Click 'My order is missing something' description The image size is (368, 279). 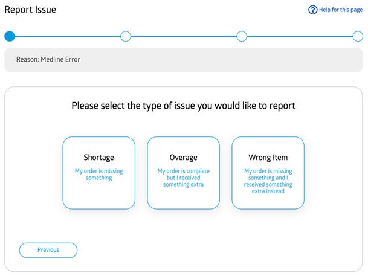[x=98, y=175]
